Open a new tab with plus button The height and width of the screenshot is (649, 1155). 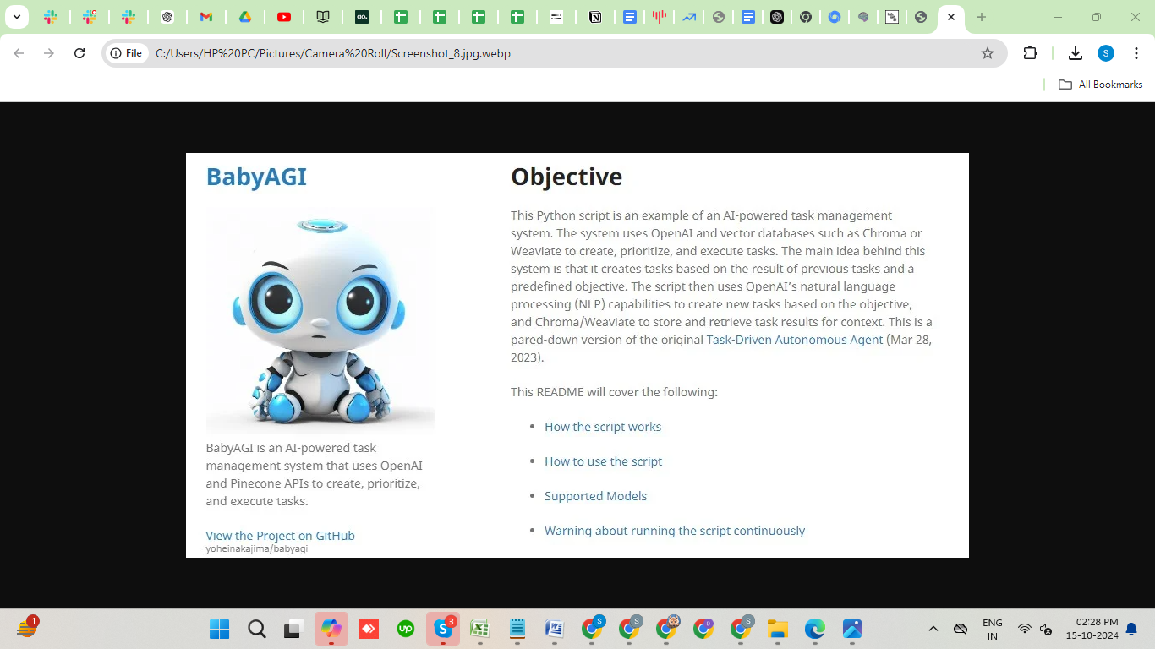[981, 17]
